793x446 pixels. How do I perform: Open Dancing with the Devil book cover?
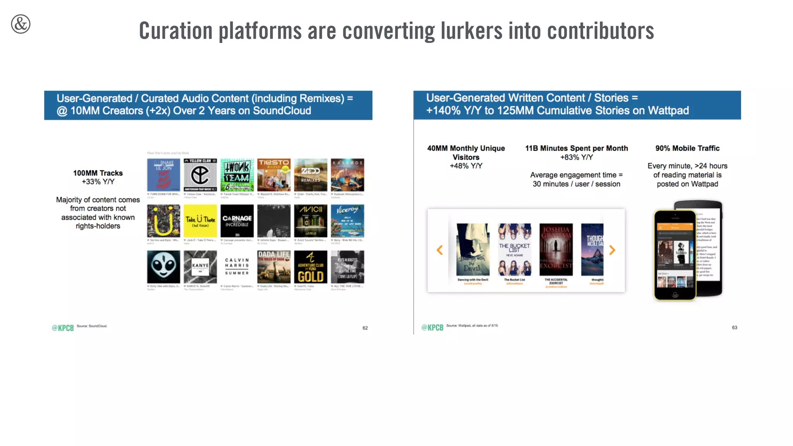pos(473,249)
